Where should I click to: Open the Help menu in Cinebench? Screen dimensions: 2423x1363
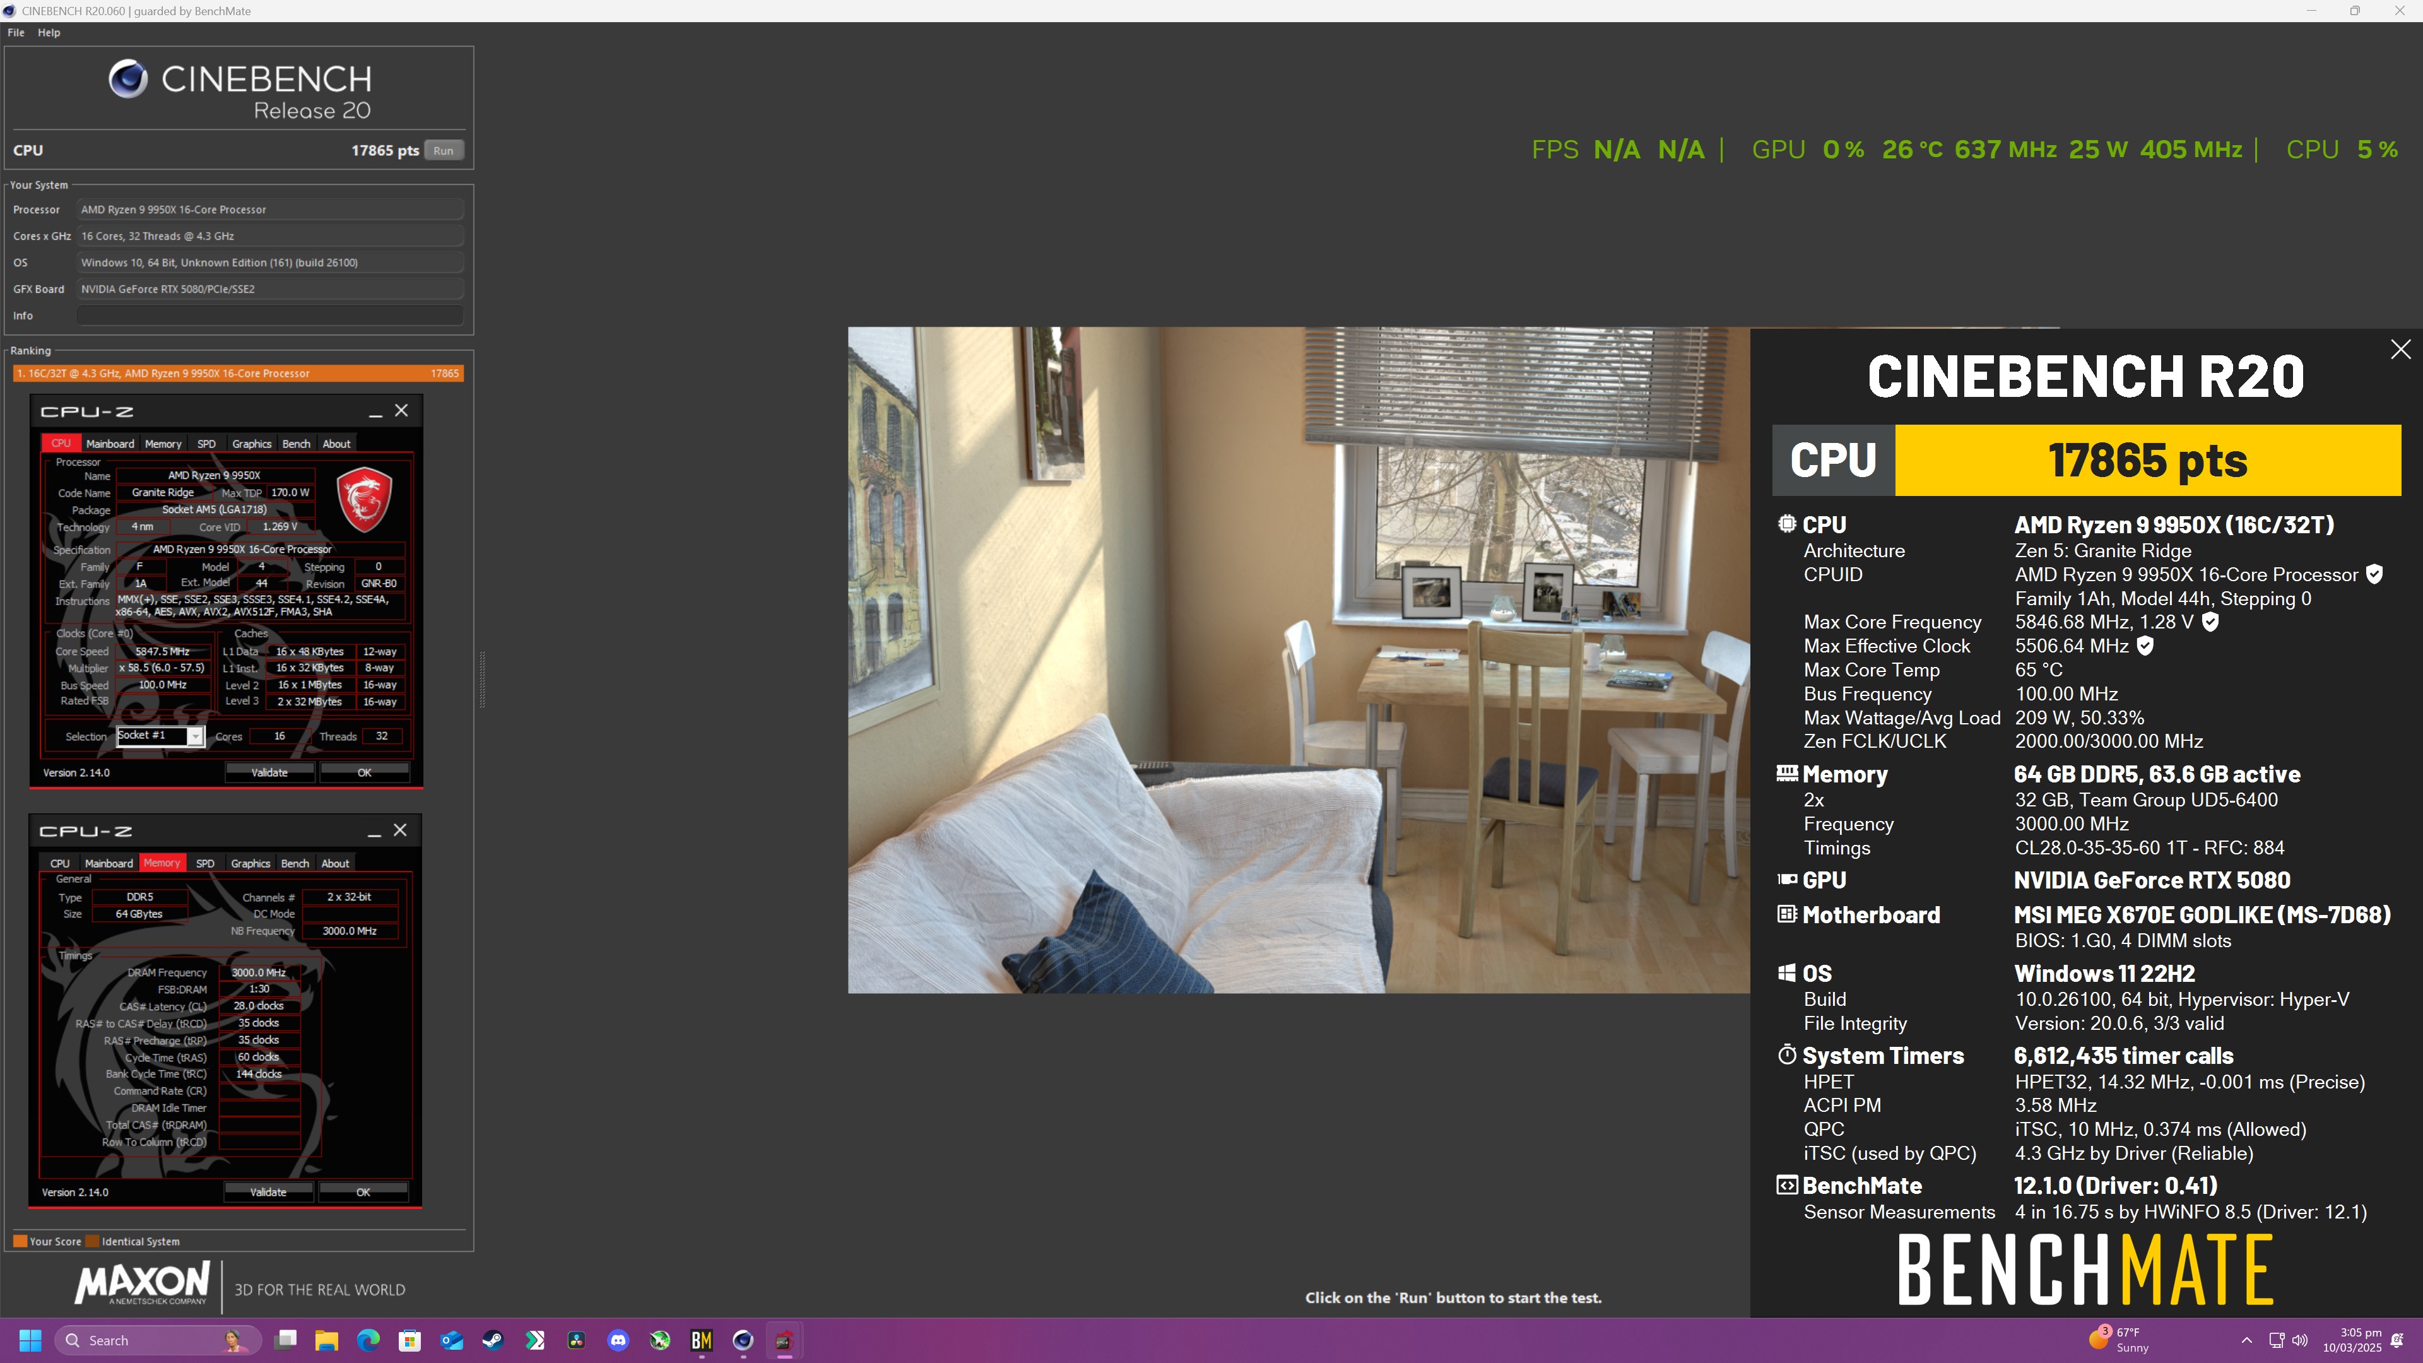tap(49, 32)
